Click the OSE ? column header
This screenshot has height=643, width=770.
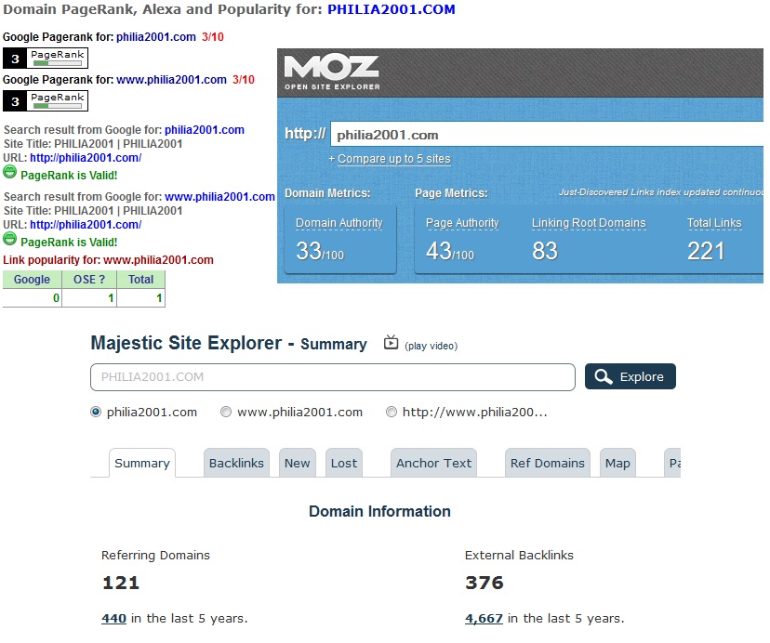(89, 280)
